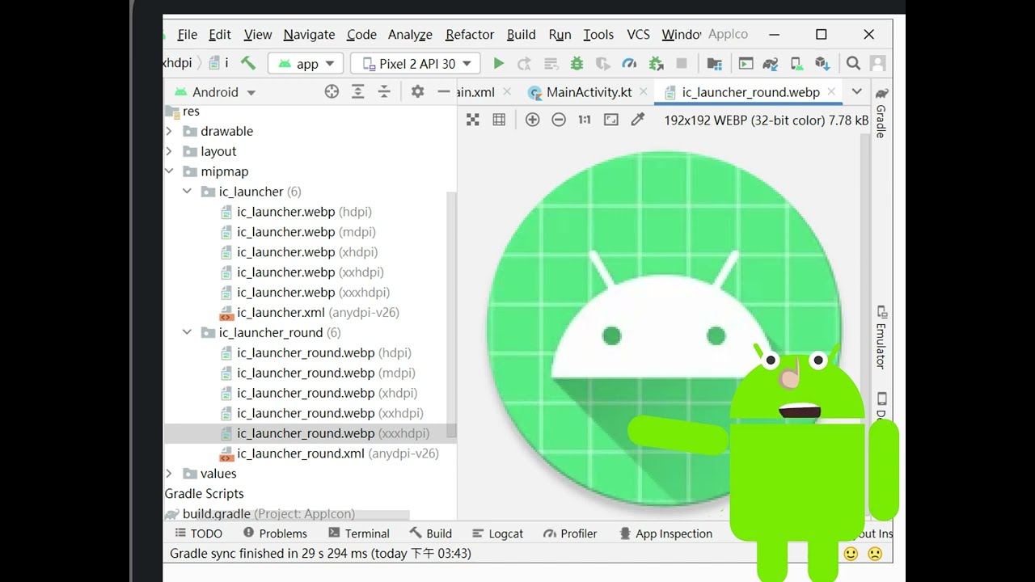Open the SDK Manager icon

point(822,63)
